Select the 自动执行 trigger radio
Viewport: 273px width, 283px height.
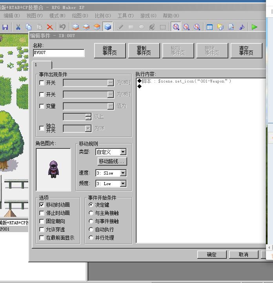pos(91,230)
